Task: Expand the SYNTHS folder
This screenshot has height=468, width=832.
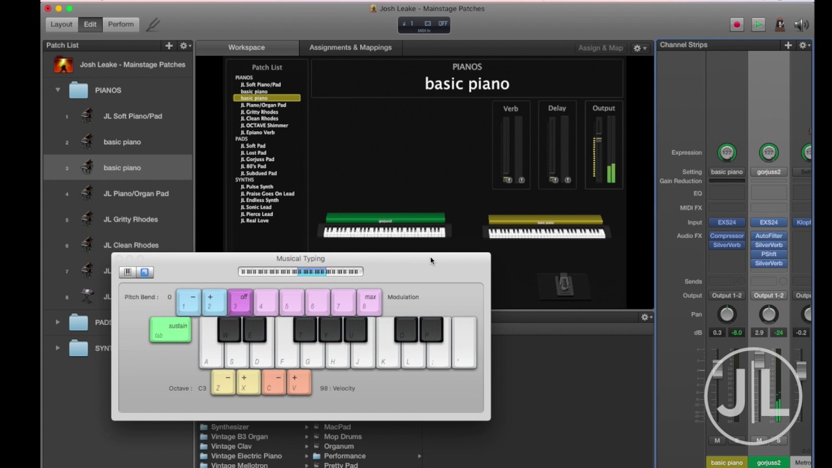Action: pyautogui.click(x=58, y=348)
